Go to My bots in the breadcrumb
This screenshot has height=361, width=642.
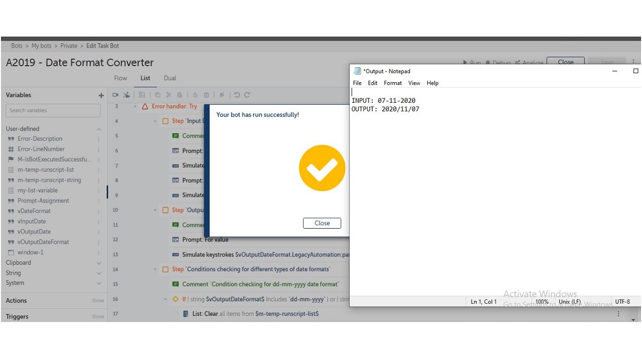pyautogui.click(x=42, y=46)
